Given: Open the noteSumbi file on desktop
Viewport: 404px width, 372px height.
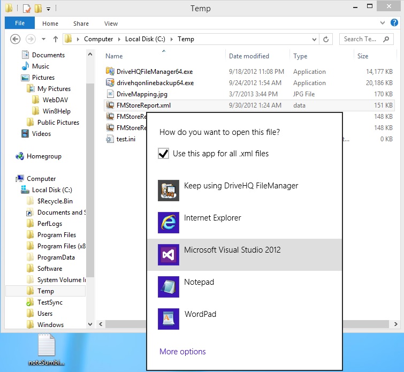Looking at the screenshot, I should click(47, 346).
